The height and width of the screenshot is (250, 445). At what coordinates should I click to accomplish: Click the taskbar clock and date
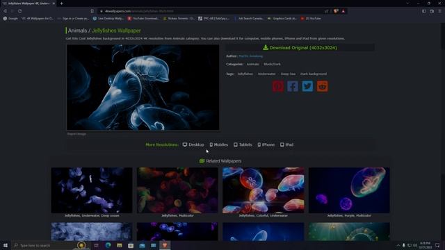click(425, 245)
